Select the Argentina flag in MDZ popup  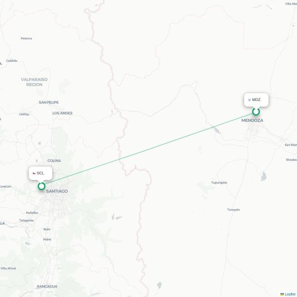coord(249,100)
